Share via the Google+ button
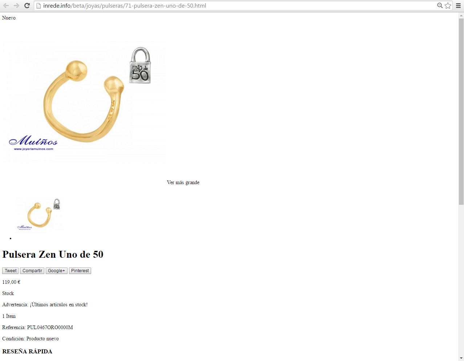 coord(57,271)
